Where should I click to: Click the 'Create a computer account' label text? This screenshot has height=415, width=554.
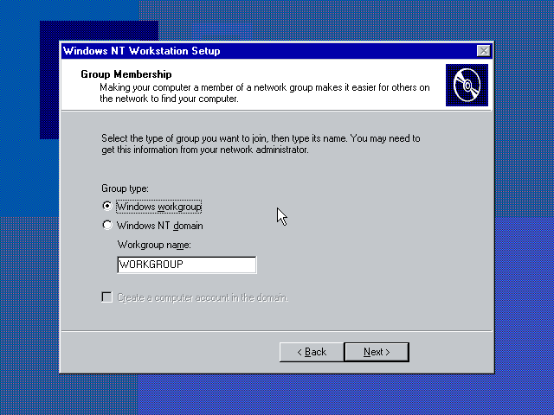tap(203, 297)
